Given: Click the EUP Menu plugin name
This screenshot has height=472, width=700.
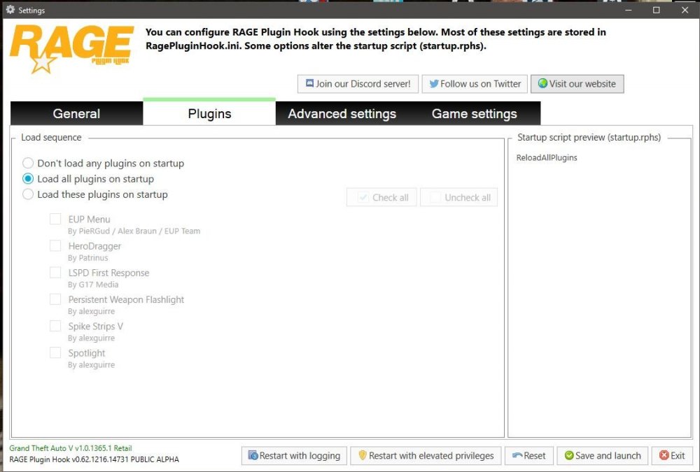Looking at the screenshot, I should pos(90,219).
